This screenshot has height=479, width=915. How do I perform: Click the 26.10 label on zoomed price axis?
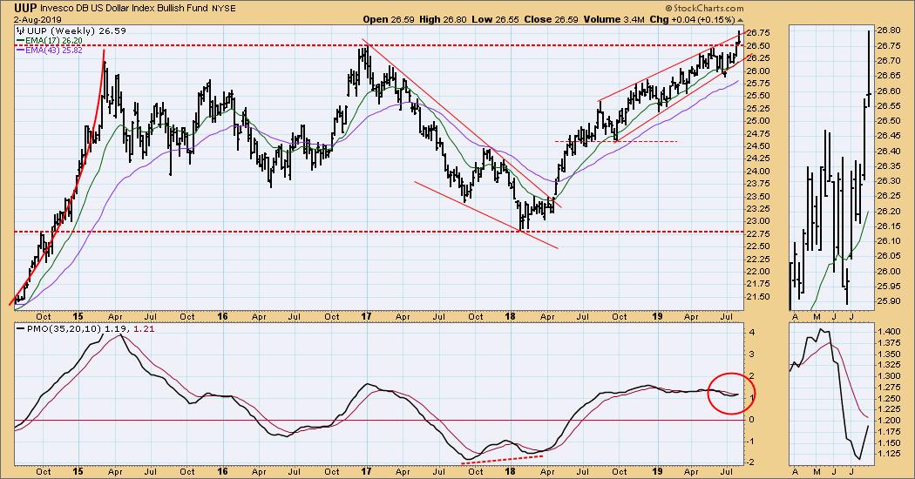coord(888,241)
